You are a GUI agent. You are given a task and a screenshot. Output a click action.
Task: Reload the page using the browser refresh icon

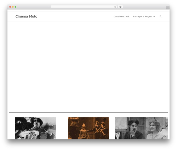115,7
